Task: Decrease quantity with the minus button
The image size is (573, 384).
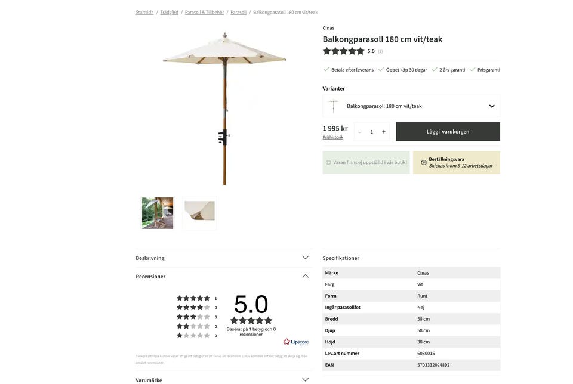Action: (x=359, y=130)
